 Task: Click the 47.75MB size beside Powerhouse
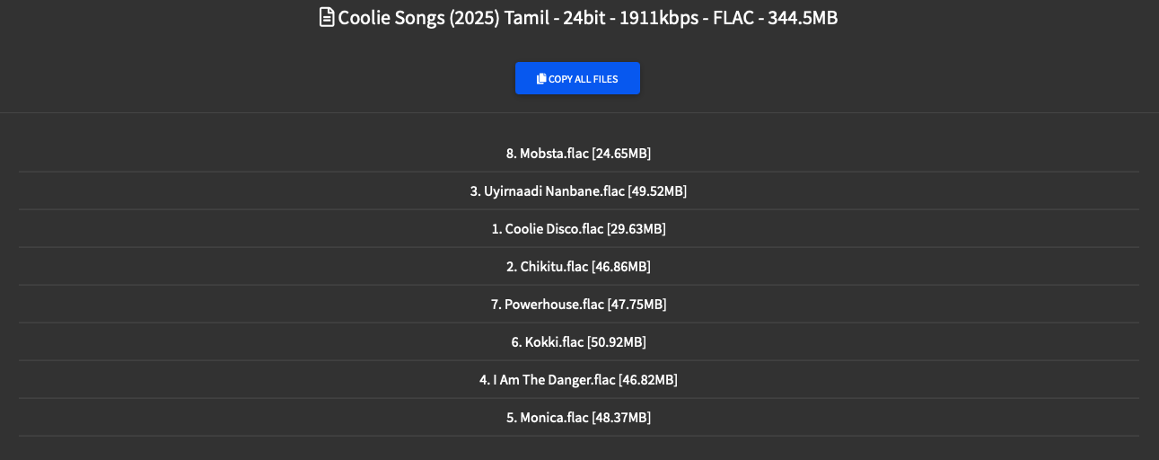[x=637, y=305]
